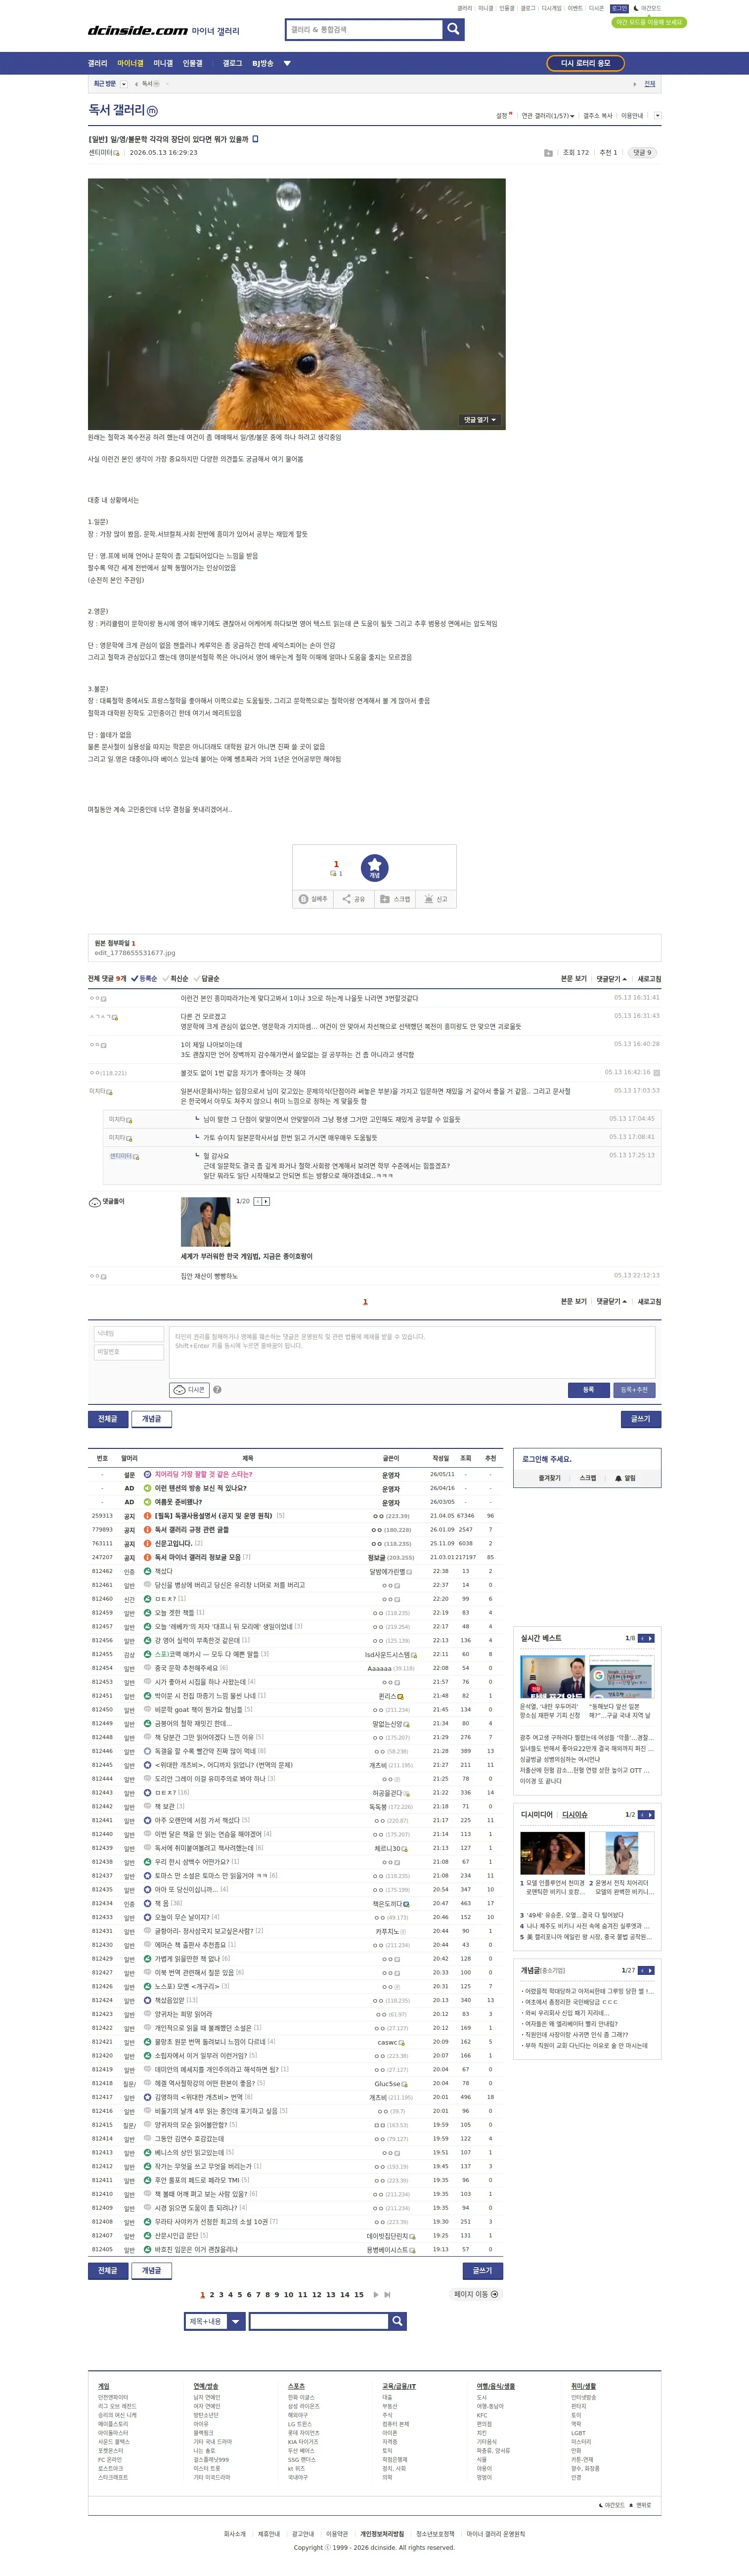Click the 갤주소 복사 link
Screen dimensions: 749x2576
598,116
